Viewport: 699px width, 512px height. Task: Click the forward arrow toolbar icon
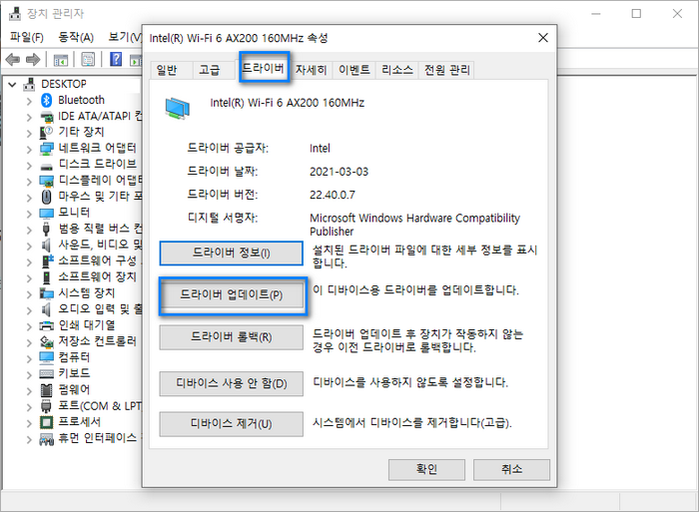[x=33, y=59]
